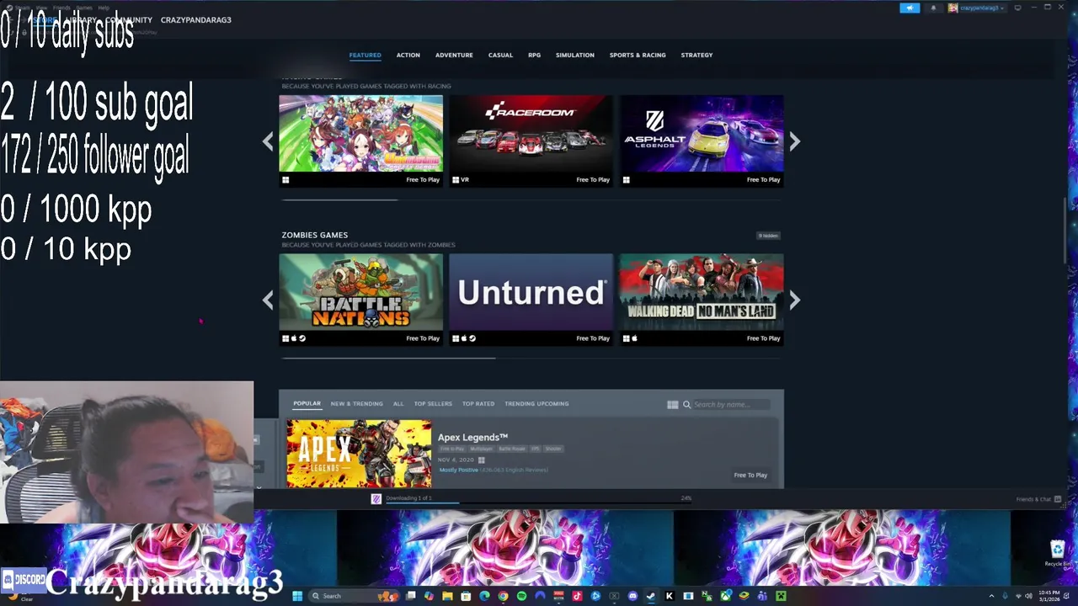Switch to the All games tab
Image resolution: width=1078 pixels, height=606 pixels.
click(398, 404)
